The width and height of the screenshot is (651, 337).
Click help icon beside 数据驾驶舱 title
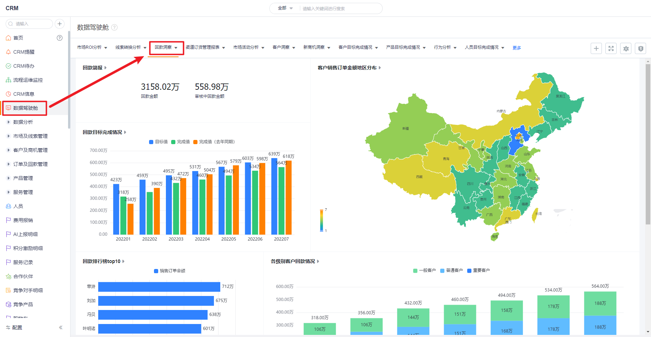[x=114, y=27]
